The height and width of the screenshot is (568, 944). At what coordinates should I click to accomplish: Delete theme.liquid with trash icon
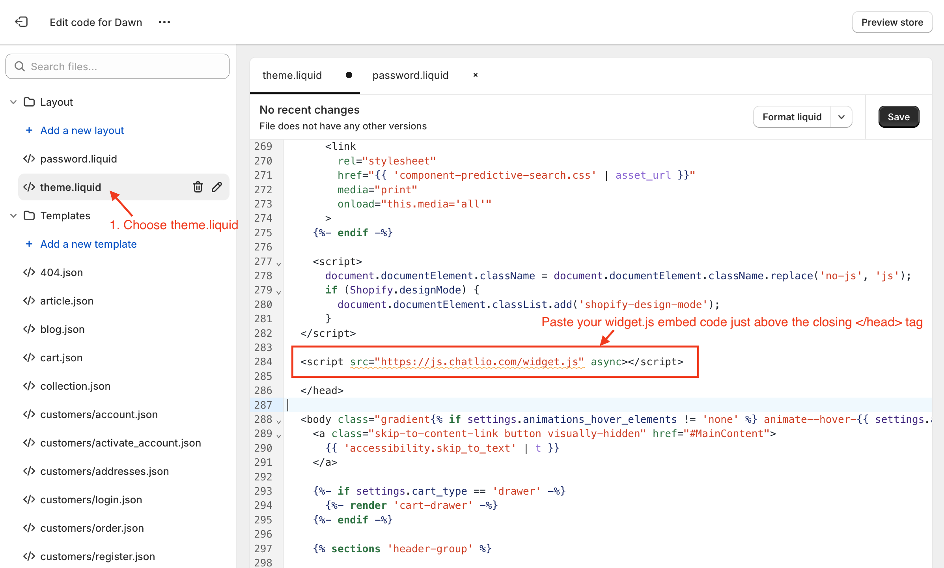coord(198,187)
